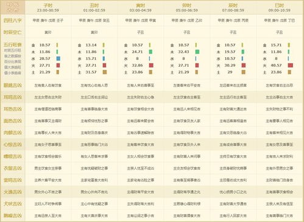Click the 鹊噪吉凶 cell in the 巳时 column

tap(280, 216)
